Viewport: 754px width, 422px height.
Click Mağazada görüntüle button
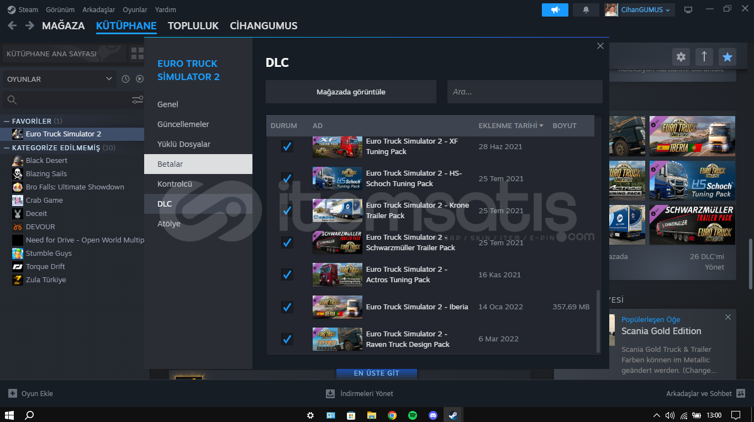(x=351, y=92)
